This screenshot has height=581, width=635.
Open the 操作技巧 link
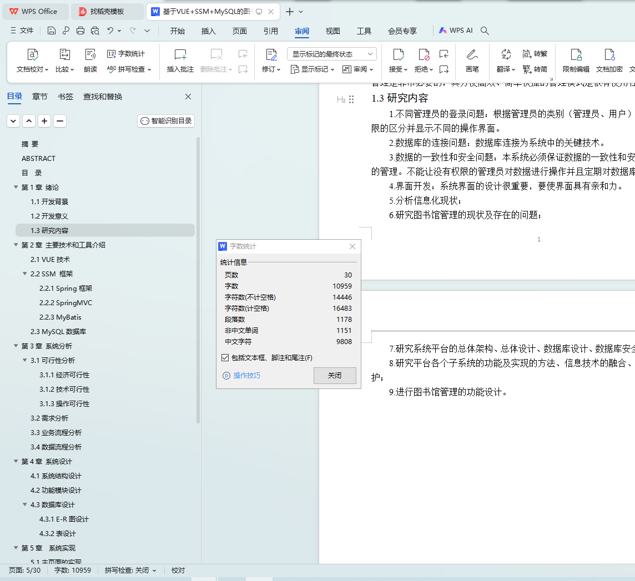click(246, 375)
